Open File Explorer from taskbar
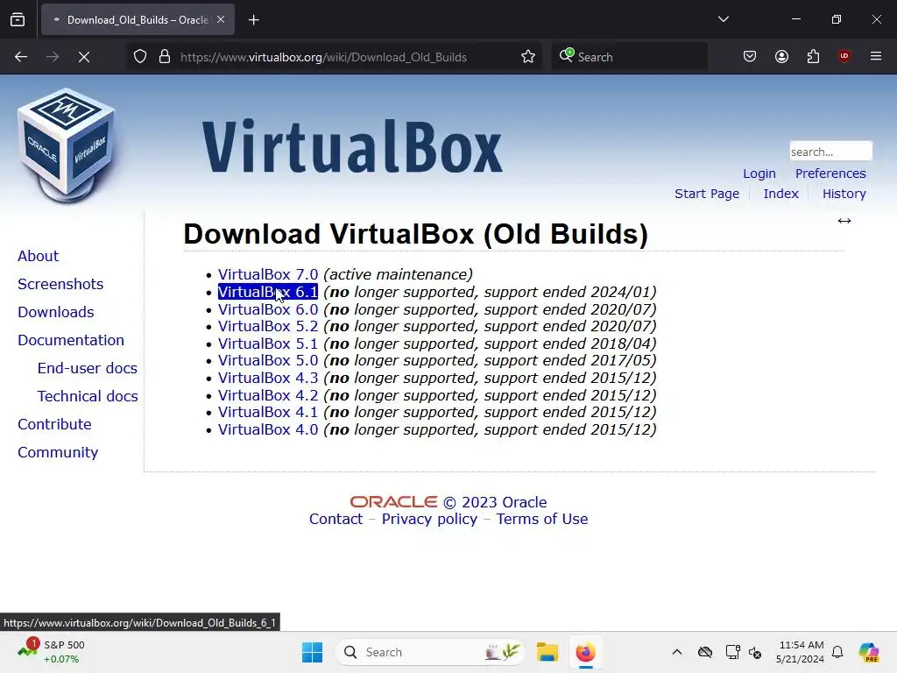The image size is (897, 673). click(547, 652)
